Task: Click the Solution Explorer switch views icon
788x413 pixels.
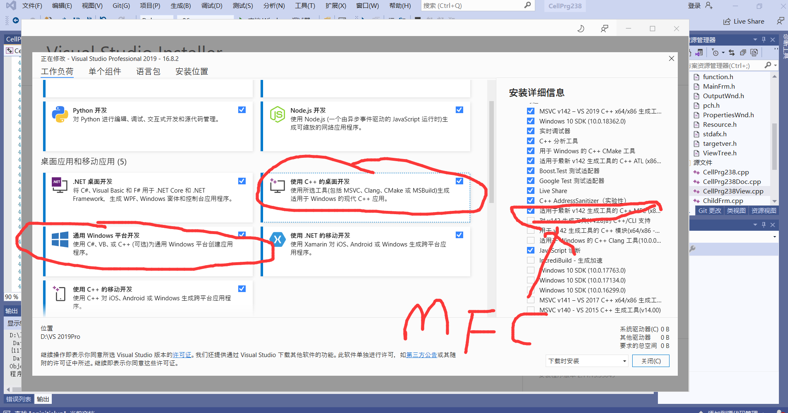Action: 699,53
